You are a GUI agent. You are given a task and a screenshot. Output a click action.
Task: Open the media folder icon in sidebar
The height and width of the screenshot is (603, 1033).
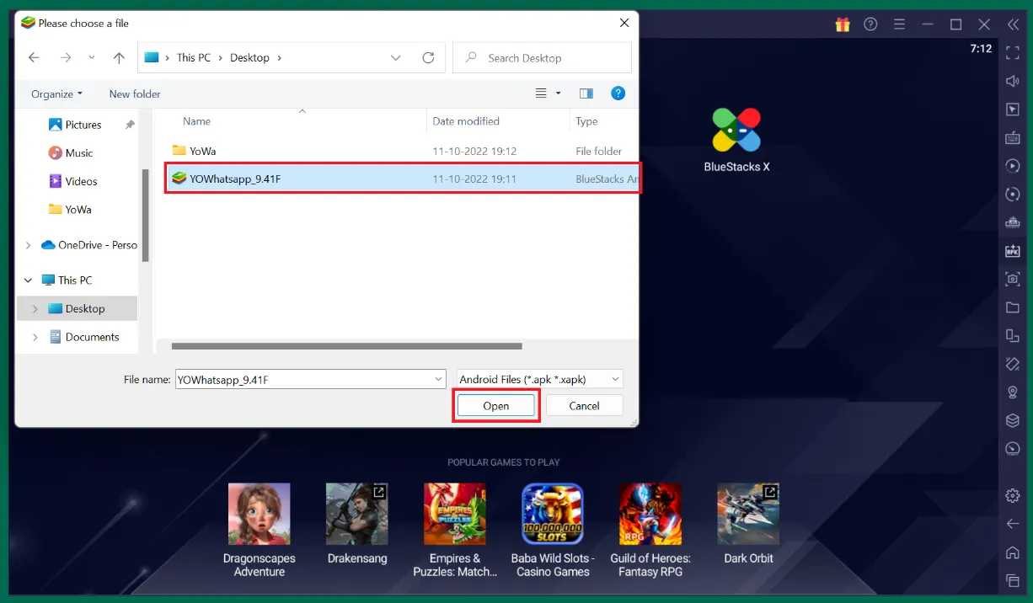1013,307
